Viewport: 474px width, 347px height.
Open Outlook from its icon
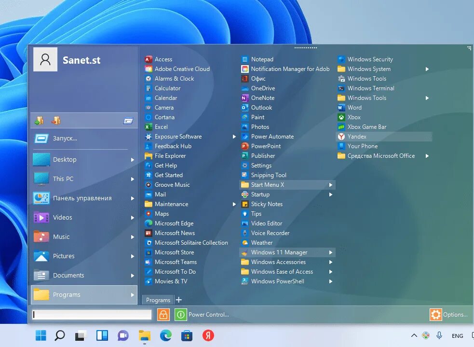click(244, 108)
